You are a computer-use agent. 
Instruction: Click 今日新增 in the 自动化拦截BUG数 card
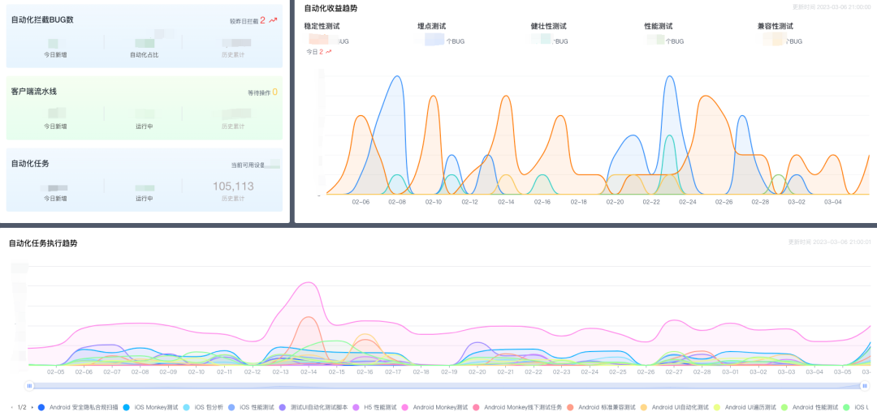tap(55, 54)
